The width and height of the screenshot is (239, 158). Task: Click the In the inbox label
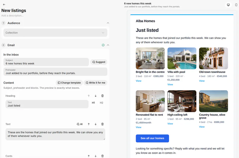(11, 55)
